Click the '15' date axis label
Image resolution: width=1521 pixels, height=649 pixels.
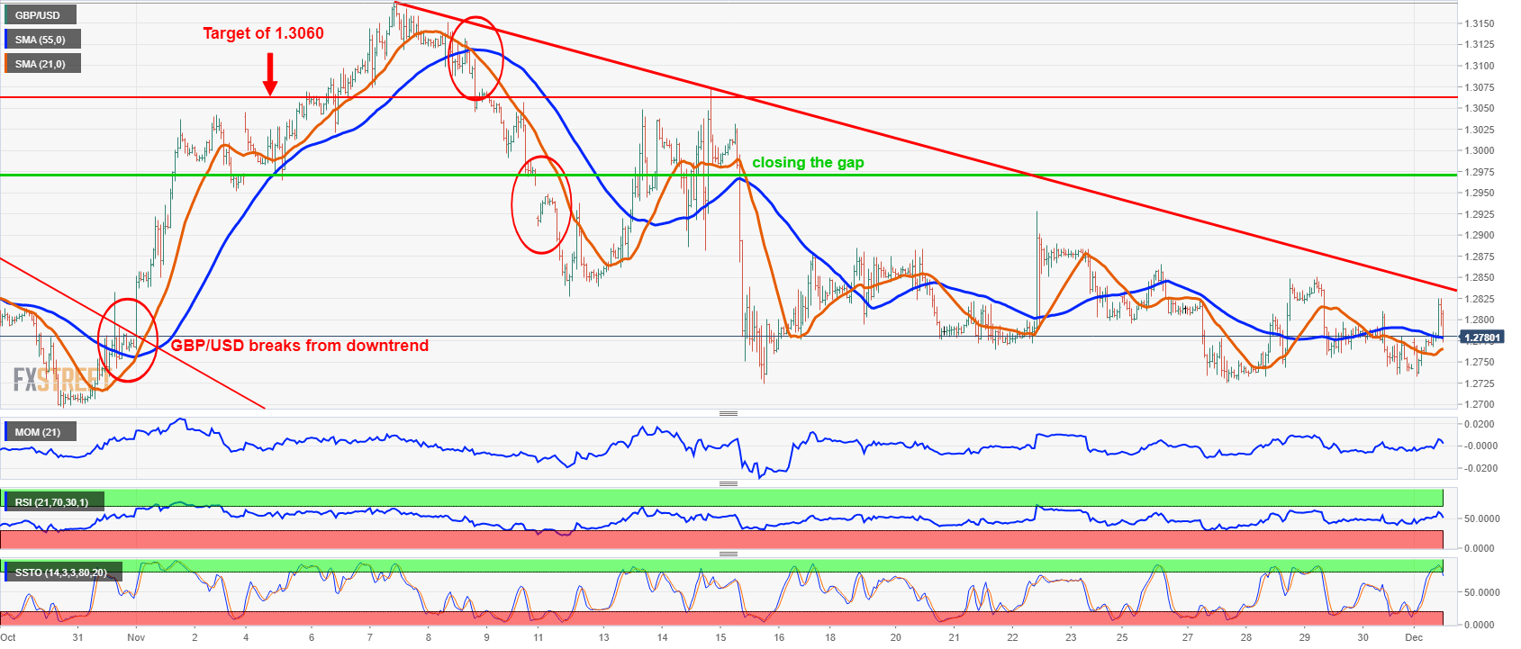pyautogui.click(x=720, y=637)
